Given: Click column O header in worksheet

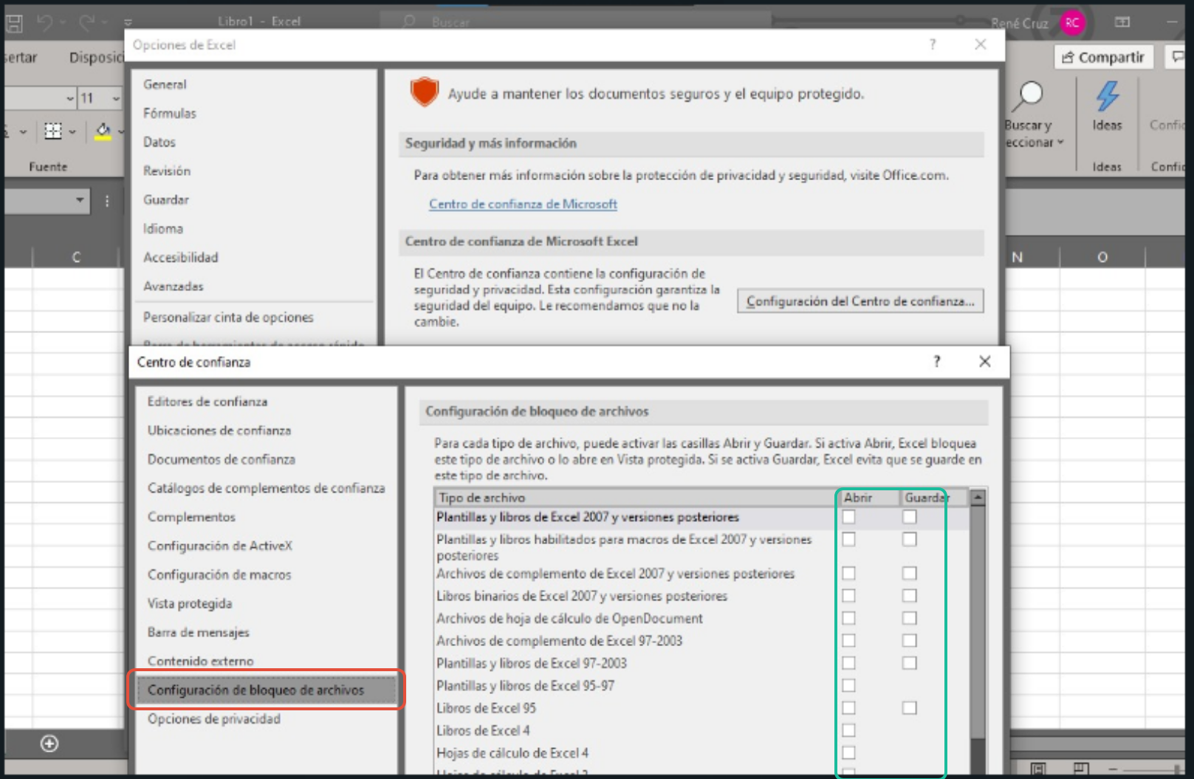Looking at the screenshot, I should 1102,257.
